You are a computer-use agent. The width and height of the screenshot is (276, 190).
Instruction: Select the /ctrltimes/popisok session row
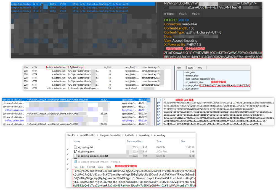(97, 88)
